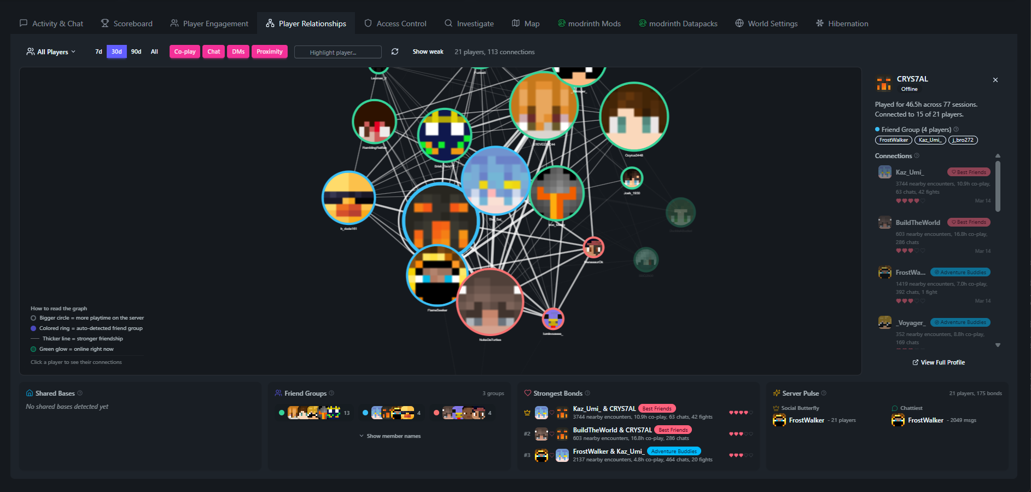Go to the Access Control tab

click(395, 24)
